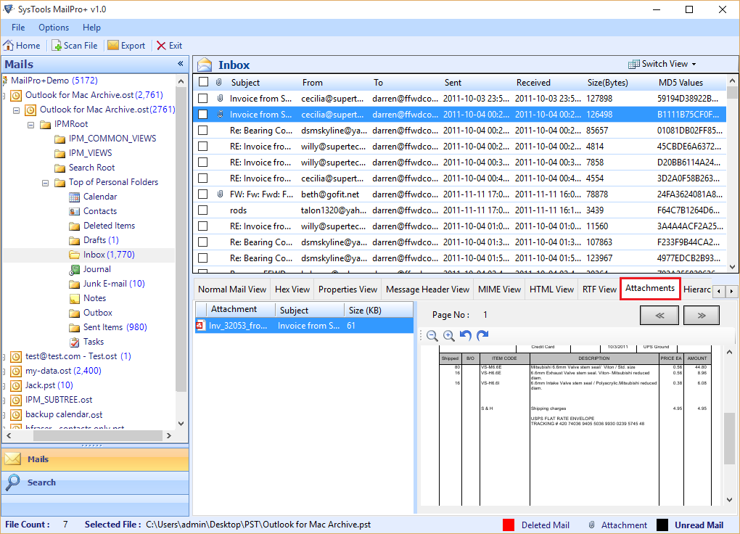
Task: Click the mail list vertical scrollbar
Action: click(x=732, y=173)
